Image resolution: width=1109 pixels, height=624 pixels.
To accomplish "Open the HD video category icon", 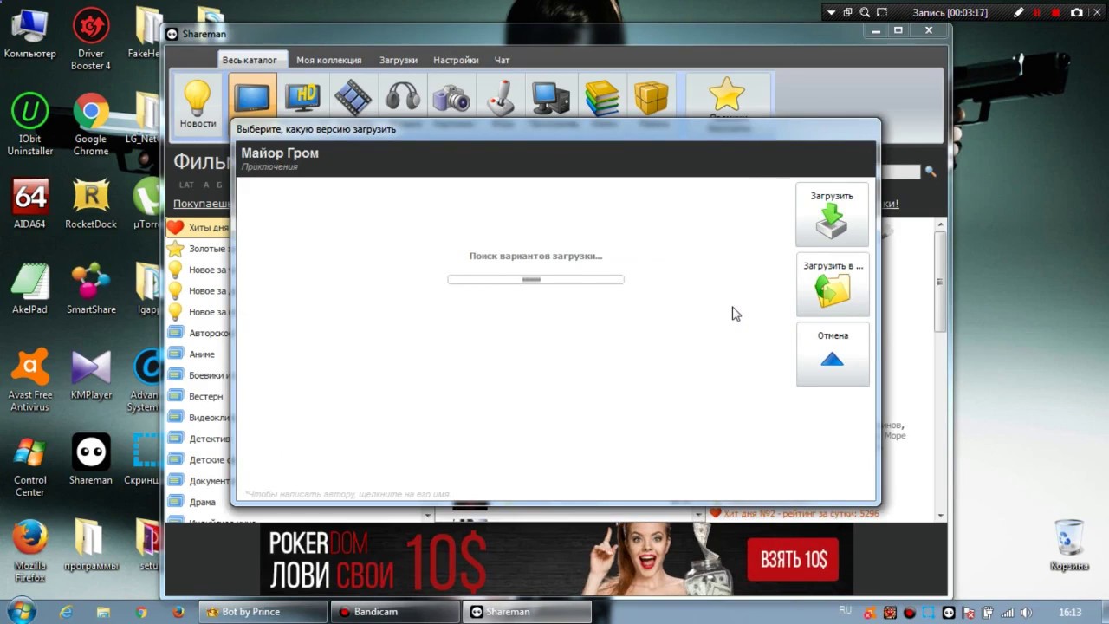I will [x=302, y=97].
